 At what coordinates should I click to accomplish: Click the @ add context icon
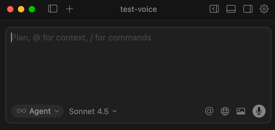[209, 111]
